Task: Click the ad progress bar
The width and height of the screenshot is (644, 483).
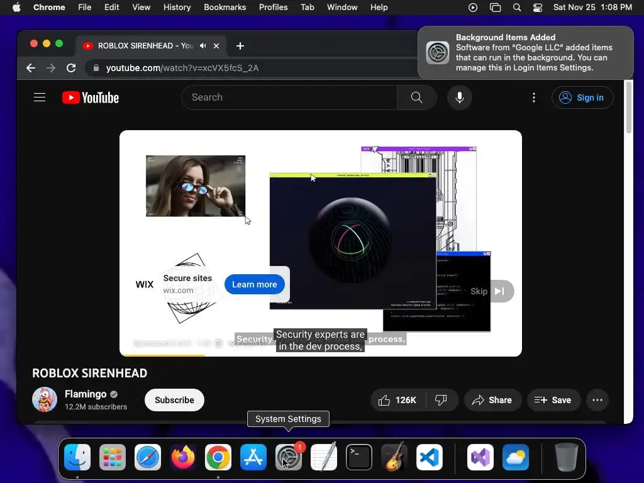Action: 321,355
